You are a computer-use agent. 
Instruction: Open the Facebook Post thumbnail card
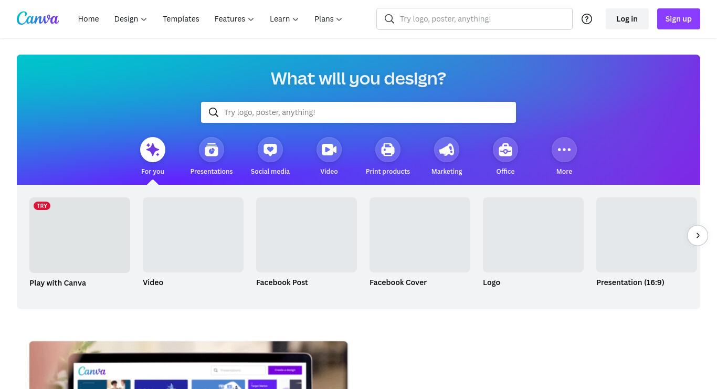[307, 235]
